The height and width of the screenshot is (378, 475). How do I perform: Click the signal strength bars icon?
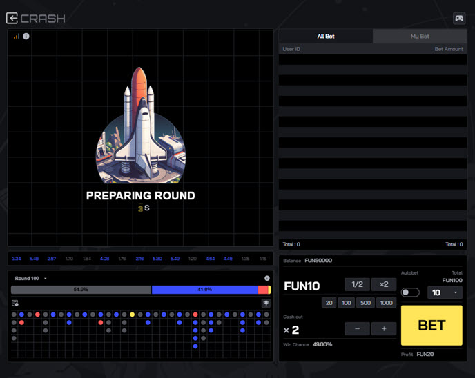coord(16,36)
